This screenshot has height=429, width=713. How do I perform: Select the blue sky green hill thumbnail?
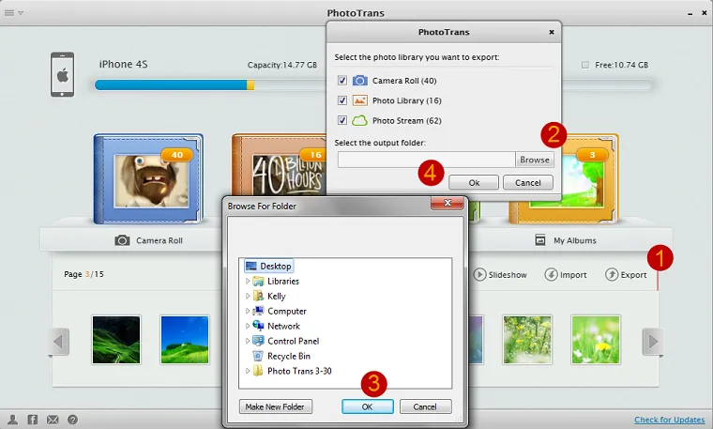click(185, 340)
